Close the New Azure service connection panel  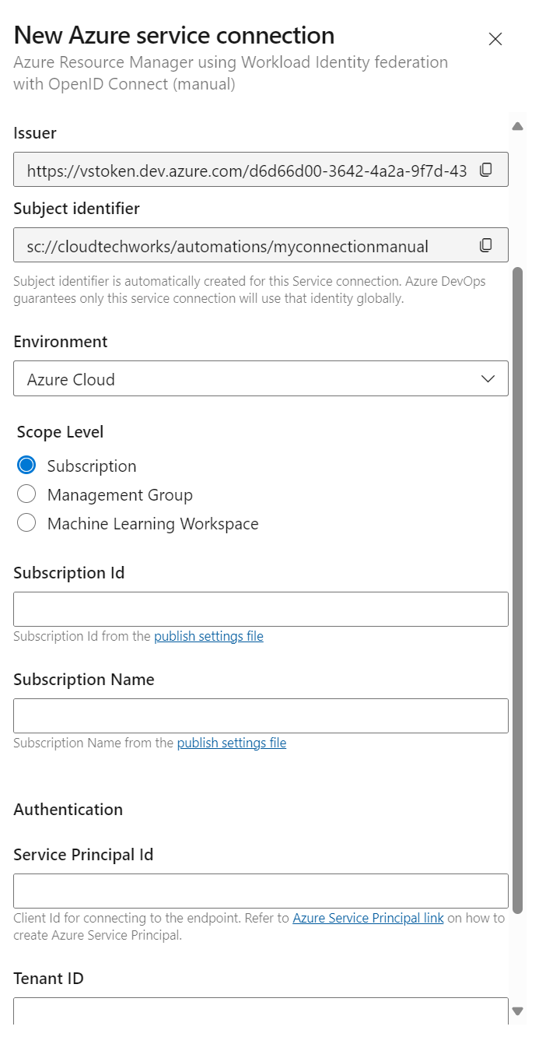495,39
